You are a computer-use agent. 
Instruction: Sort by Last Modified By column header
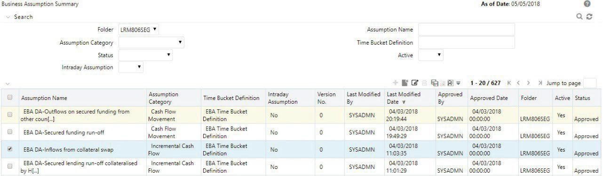pos(364,98)
